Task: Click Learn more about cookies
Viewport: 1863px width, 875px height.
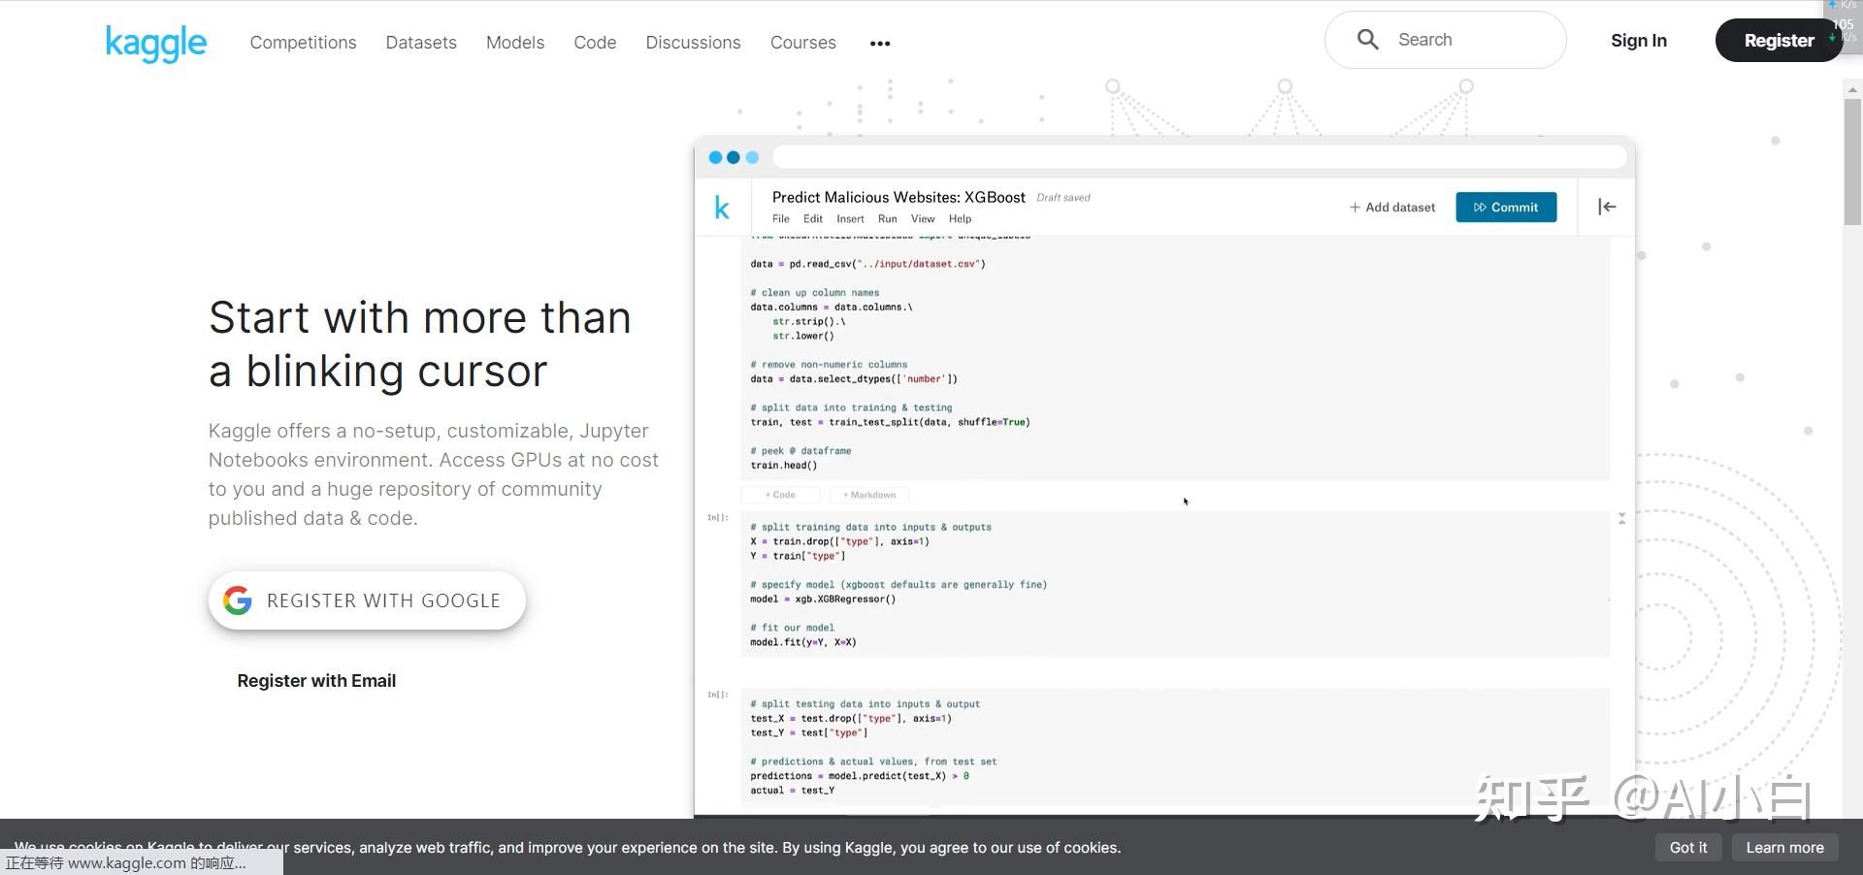Action: (x=1784, y=847)
